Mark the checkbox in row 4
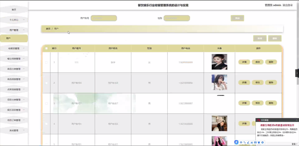This screenshot has height=146, width=299. point(46,124)
